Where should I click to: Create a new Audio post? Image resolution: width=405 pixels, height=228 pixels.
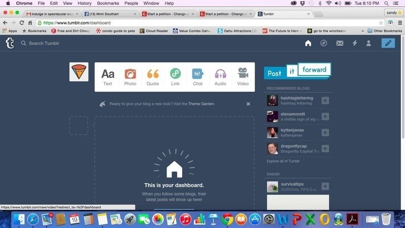[x=220, y=77]
